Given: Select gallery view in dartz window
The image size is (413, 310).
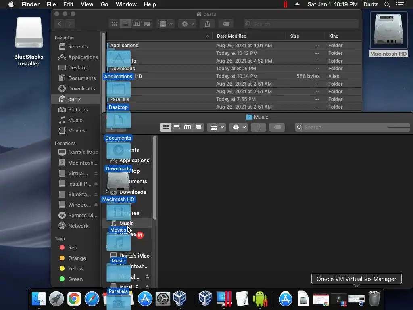Looking at the screenshot, I should coord(147,24).
